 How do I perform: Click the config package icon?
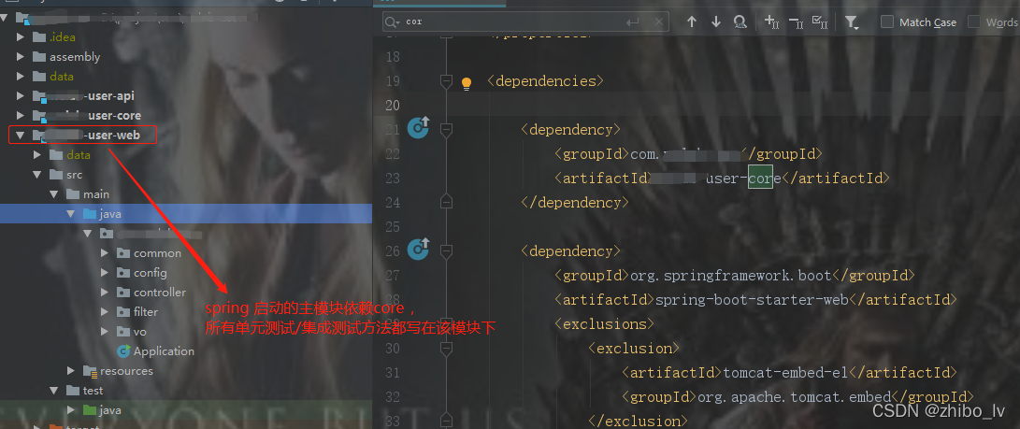click(x=123, y=273)
